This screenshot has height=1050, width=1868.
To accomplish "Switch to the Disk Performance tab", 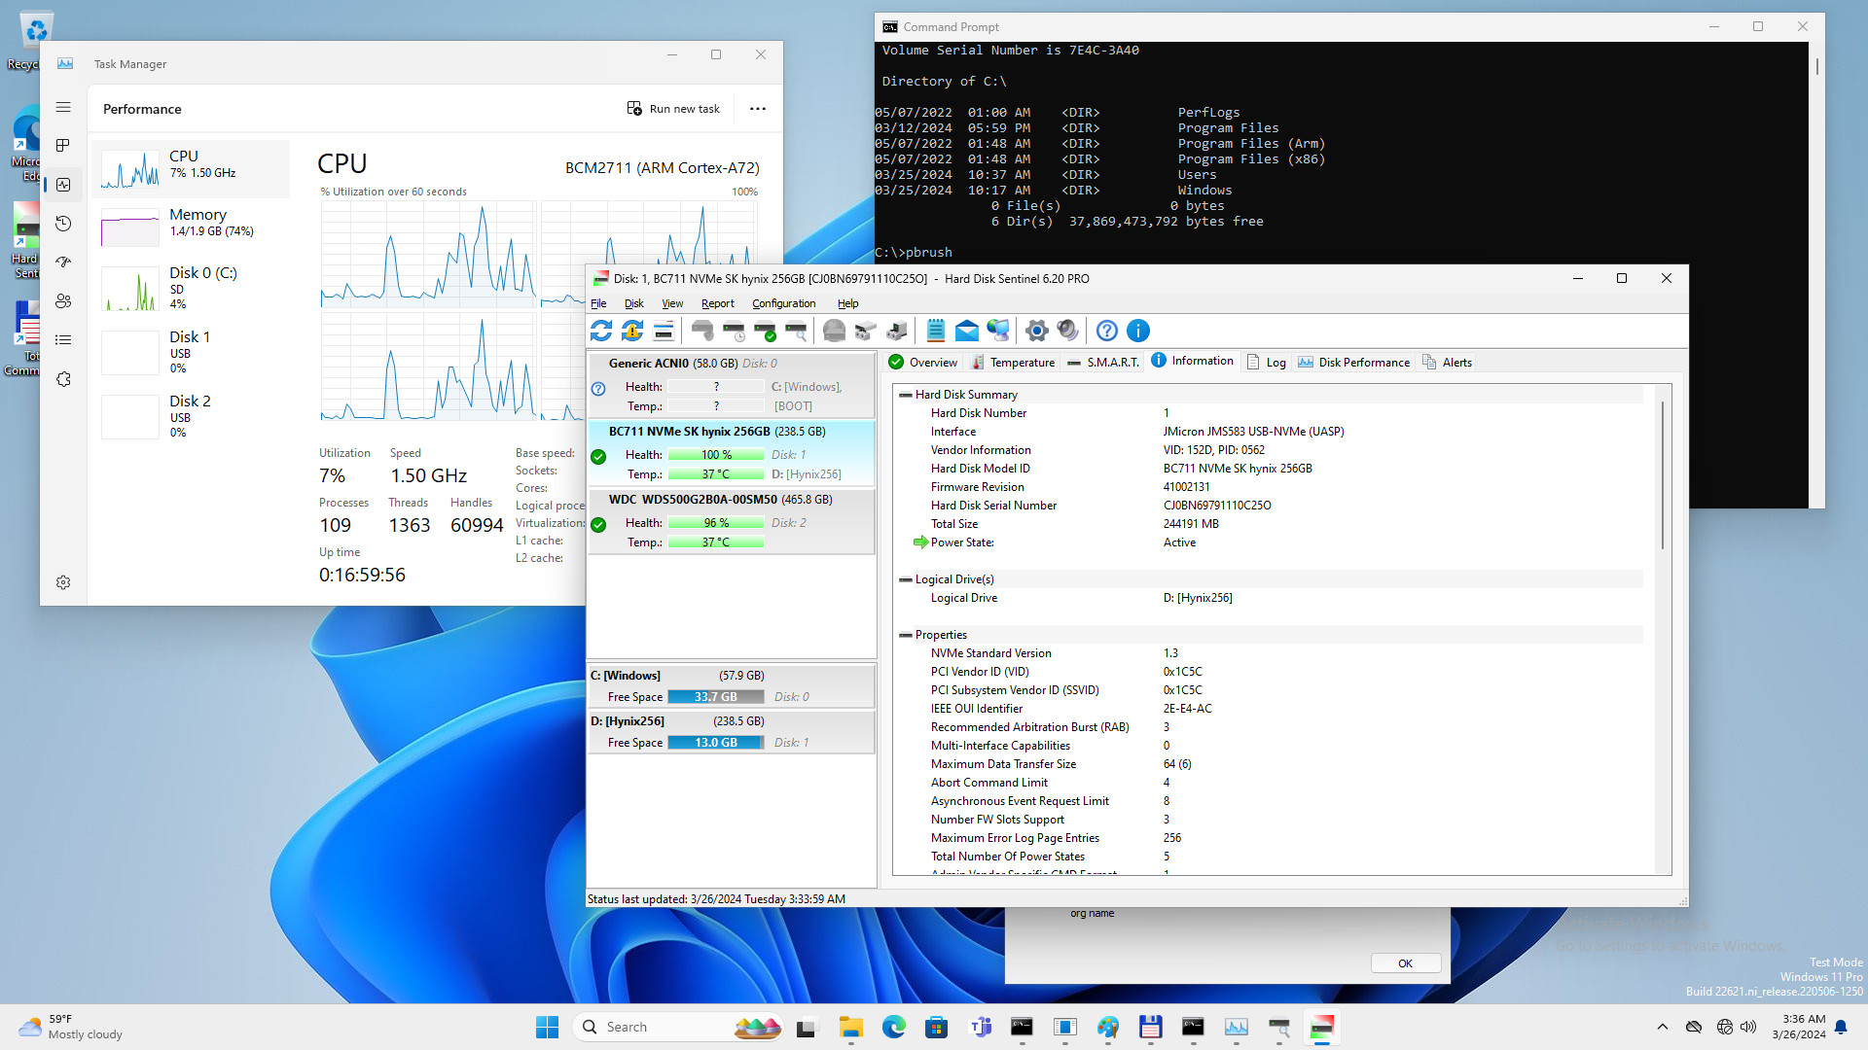I will [x=1353, y=362].
